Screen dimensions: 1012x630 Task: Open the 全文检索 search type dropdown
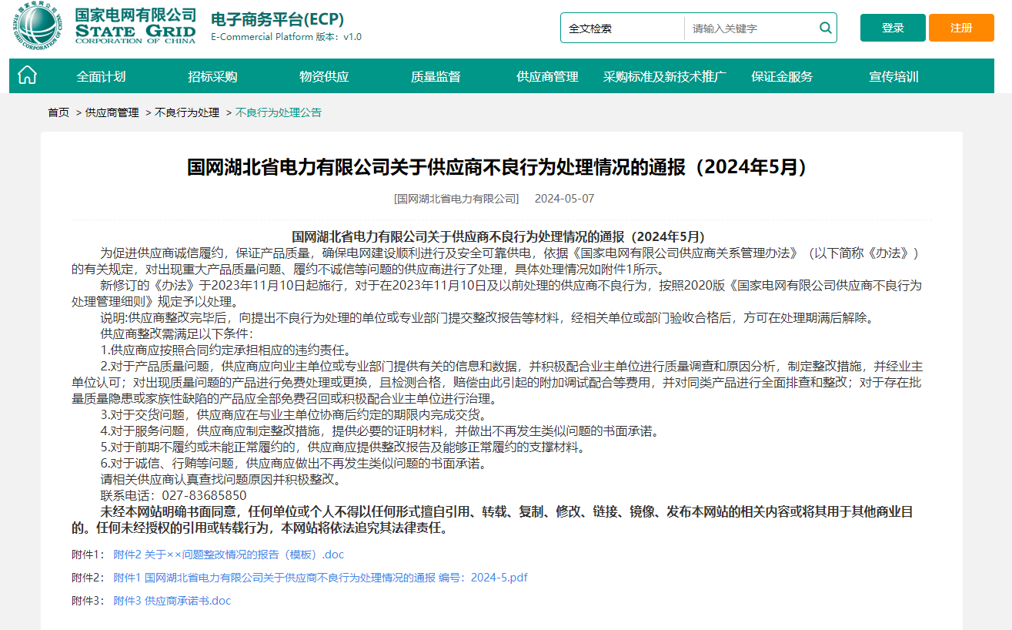pyautogui.click(x=622, y=28)
